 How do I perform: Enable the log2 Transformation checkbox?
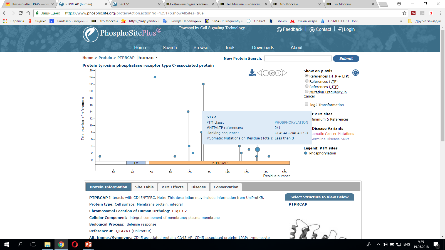pos(306,104)
